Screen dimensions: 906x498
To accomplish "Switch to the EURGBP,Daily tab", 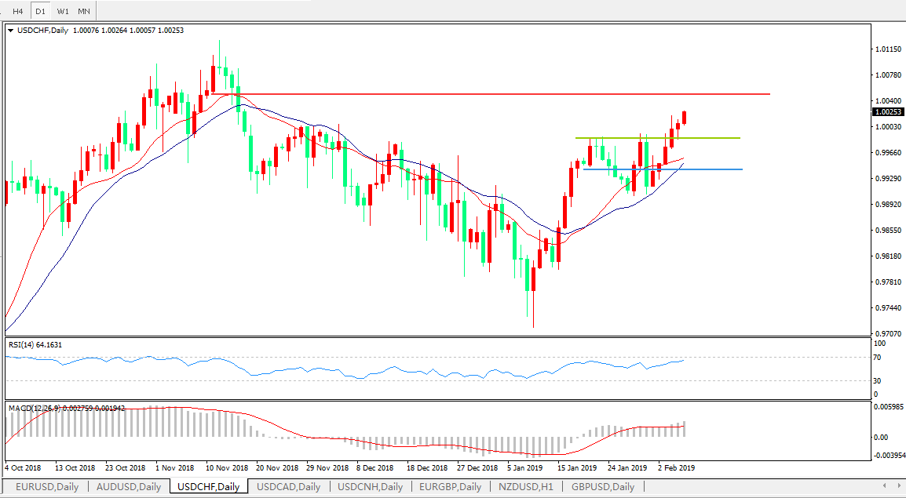I will [x=450, y=487].
